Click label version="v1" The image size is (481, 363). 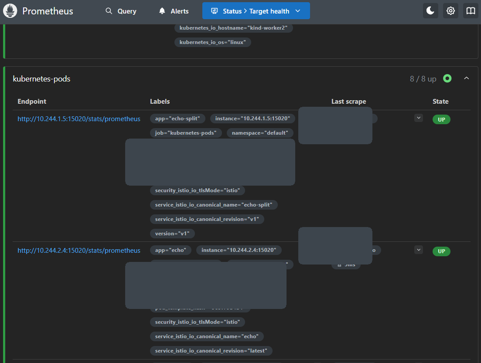point(172,234)
